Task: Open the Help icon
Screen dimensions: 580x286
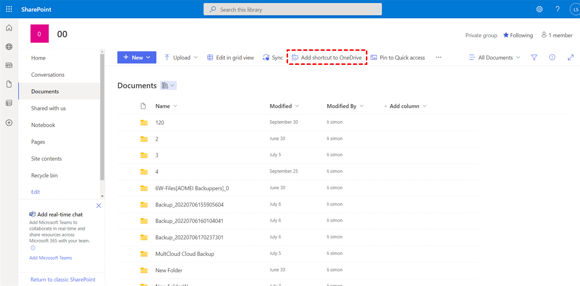Action: [557, 9]
